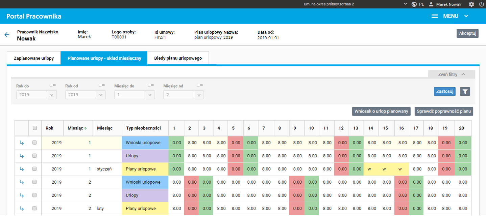Open the settings gear icon

471,4
